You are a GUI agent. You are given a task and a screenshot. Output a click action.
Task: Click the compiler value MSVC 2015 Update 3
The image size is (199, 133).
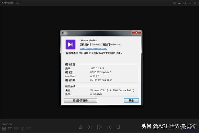[101, 72]
